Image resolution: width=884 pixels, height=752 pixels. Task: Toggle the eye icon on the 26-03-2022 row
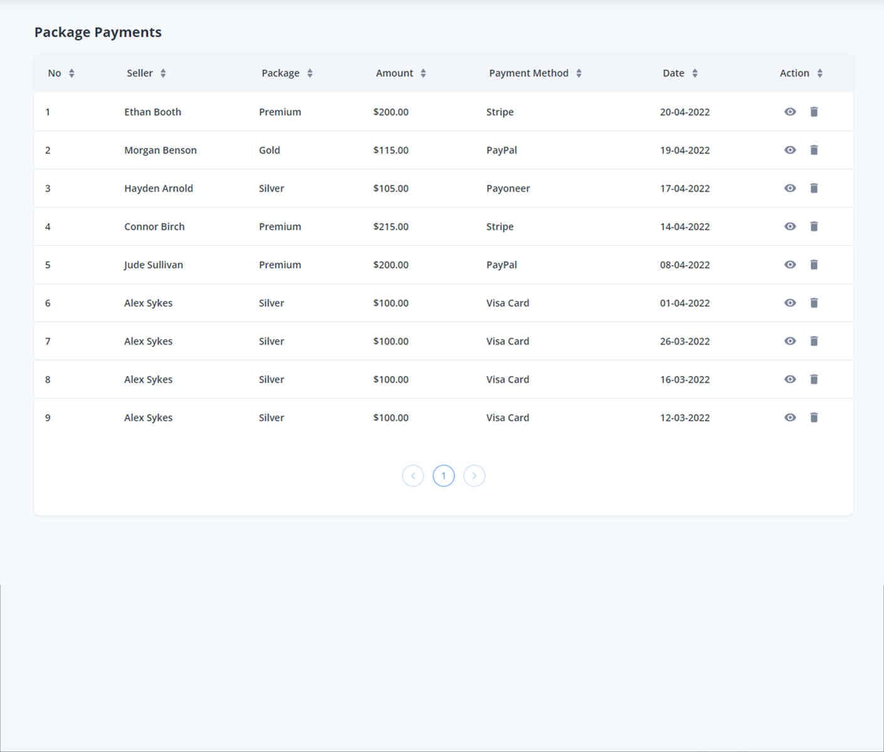tap(790, 341)
